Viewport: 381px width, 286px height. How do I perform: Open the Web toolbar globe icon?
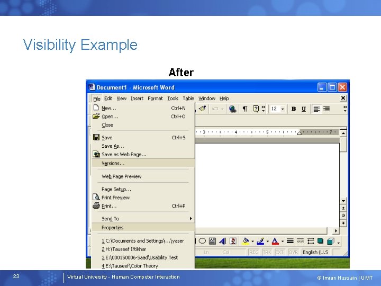[x=232, y=109]
